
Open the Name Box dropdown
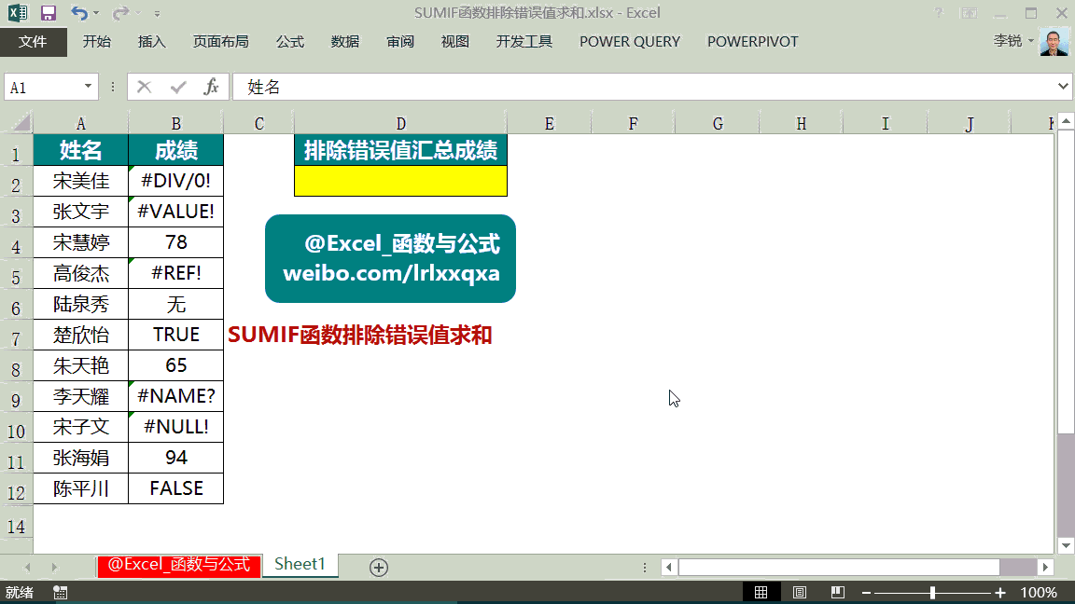point(88,86)
